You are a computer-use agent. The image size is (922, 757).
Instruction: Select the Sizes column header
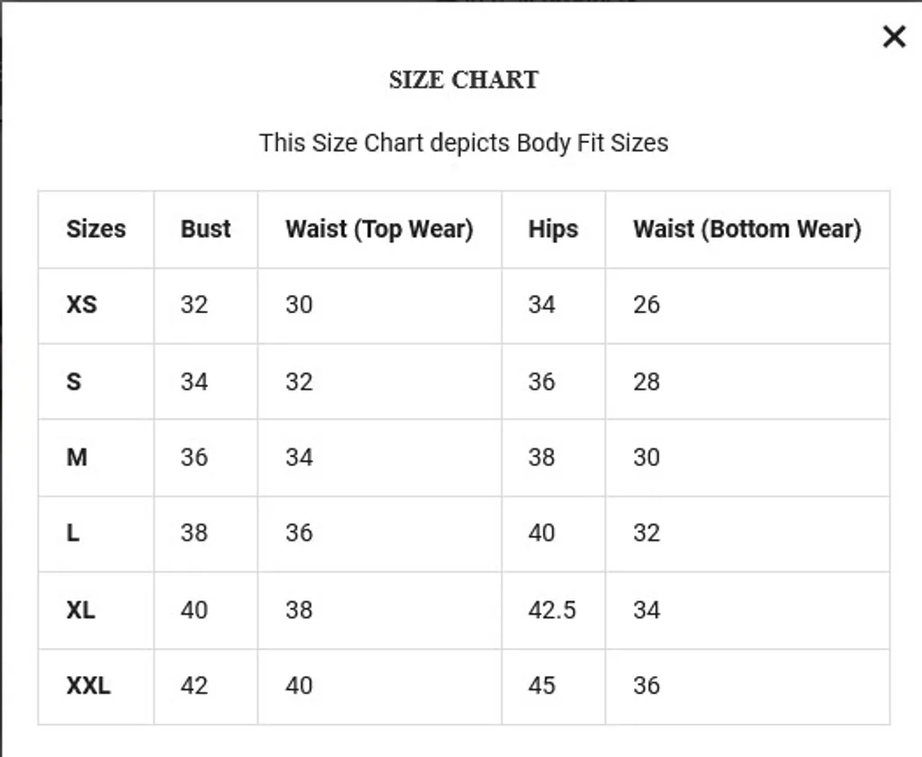click(x=95, y=229)
